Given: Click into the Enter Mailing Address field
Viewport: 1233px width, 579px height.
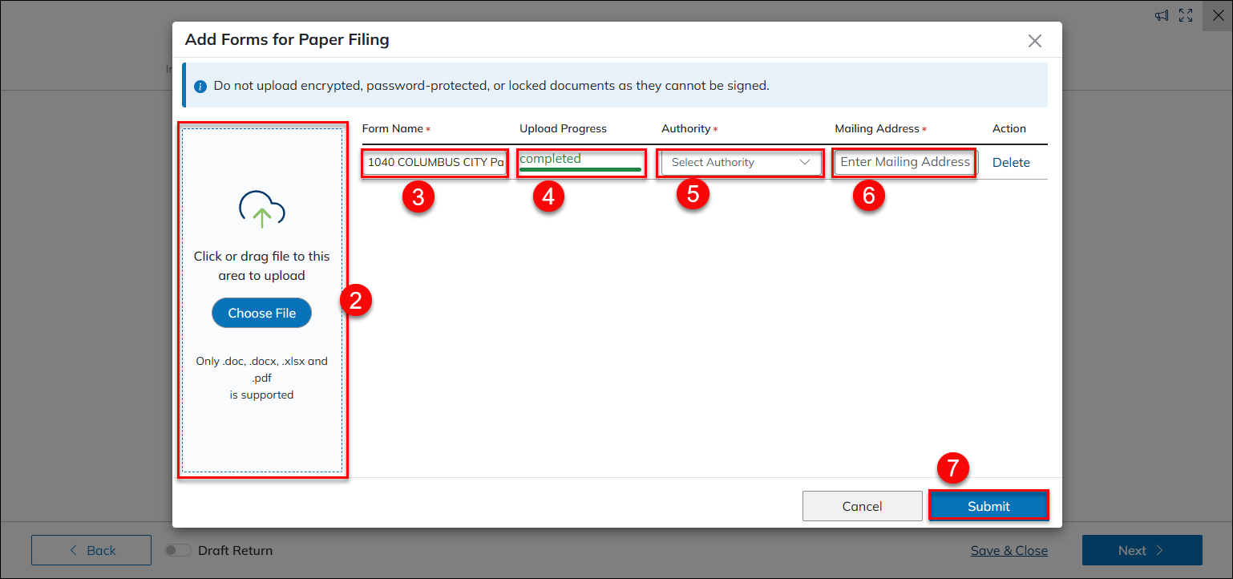Looking at the screenshot, I should point(904,162).
